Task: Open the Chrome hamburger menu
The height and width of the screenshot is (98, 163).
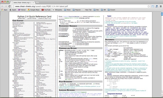Action: (x=161, y=6)
